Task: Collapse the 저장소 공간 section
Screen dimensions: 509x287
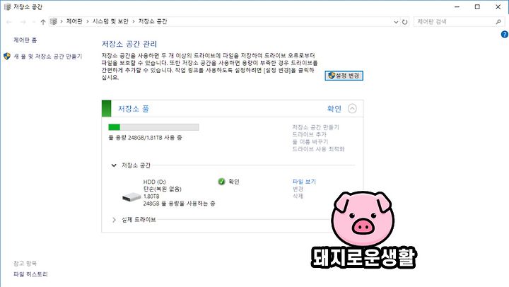Action: point(114,165)
